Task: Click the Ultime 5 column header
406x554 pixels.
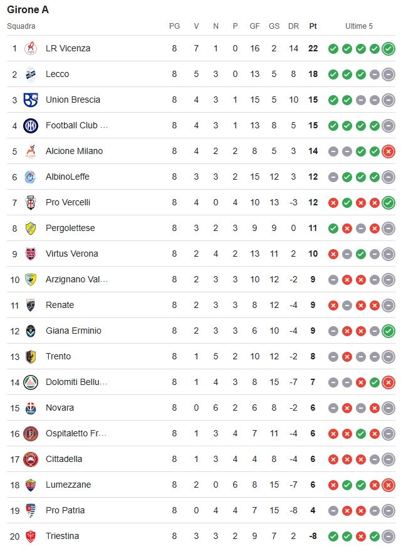Action: tap(359, 26)
